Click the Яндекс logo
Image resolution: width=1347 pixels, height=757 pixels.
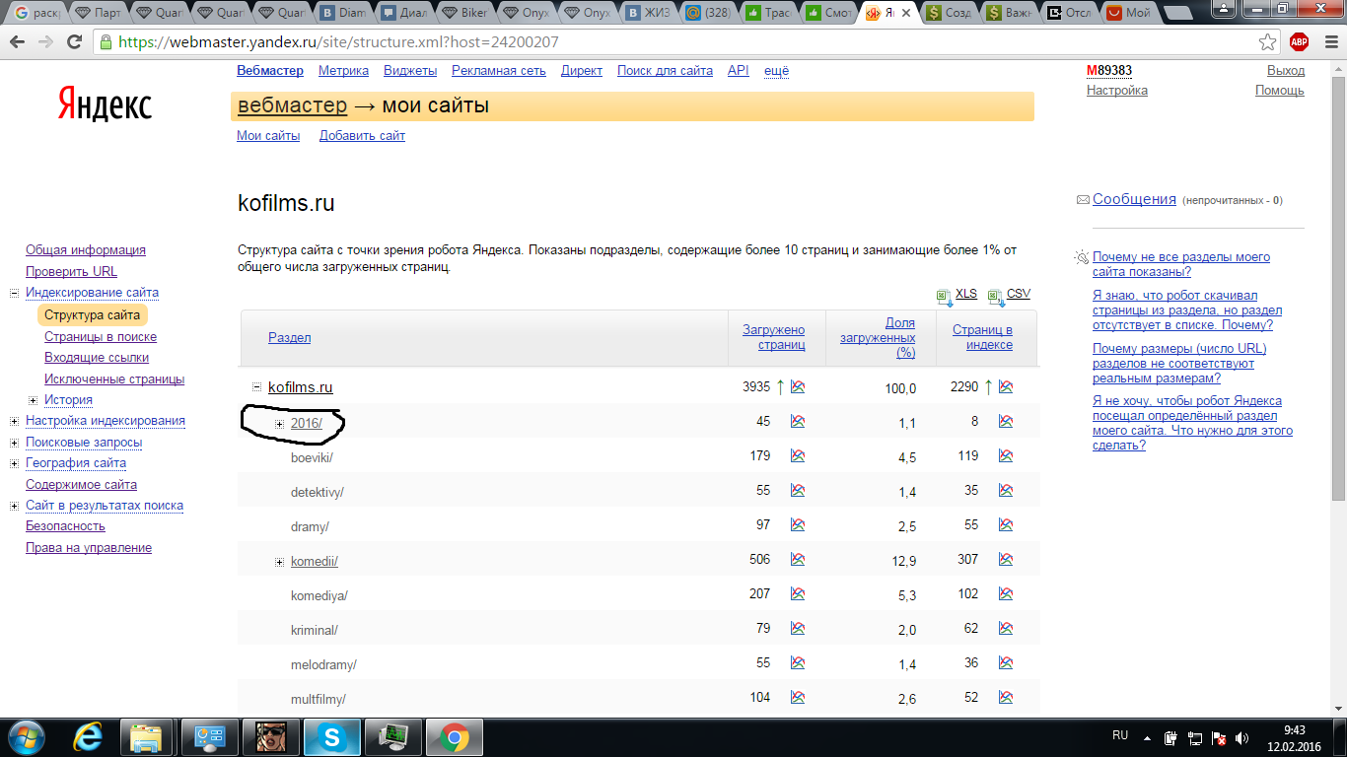click(x=105, y=104)
